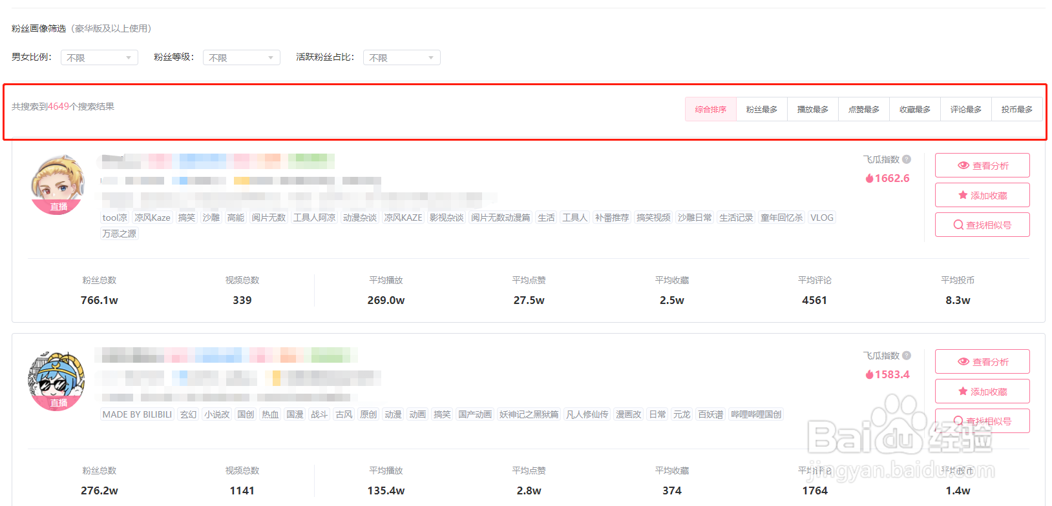
Task: Click the tag 百妖谱
Action: pos(711,414)
